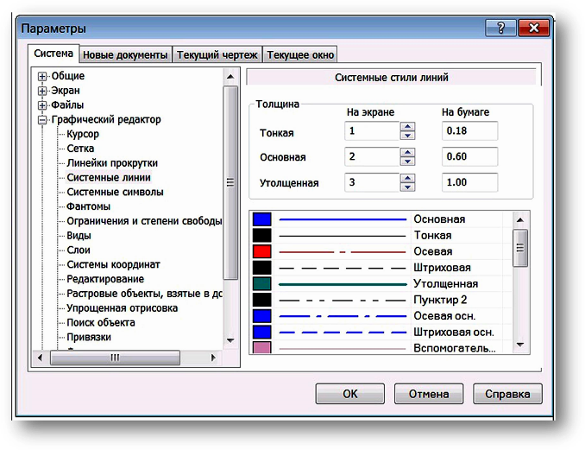Collapse the Графический редактор node
The height and width of the screenshot is (450, 585).
[41, 120]
